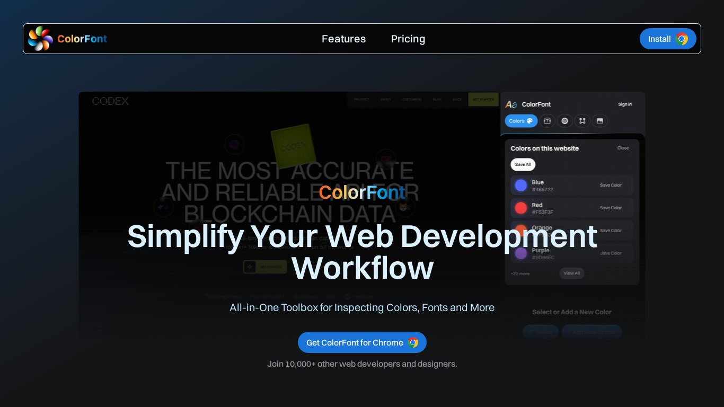Click the Aa logo in the extension panel
724x407 pixels.
[511, 104]
